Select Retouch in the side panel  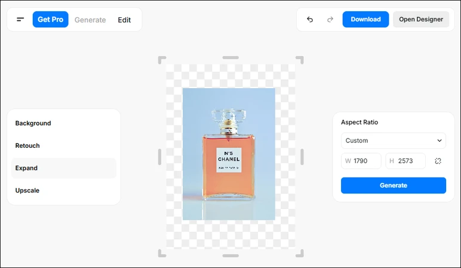[63, 145]
